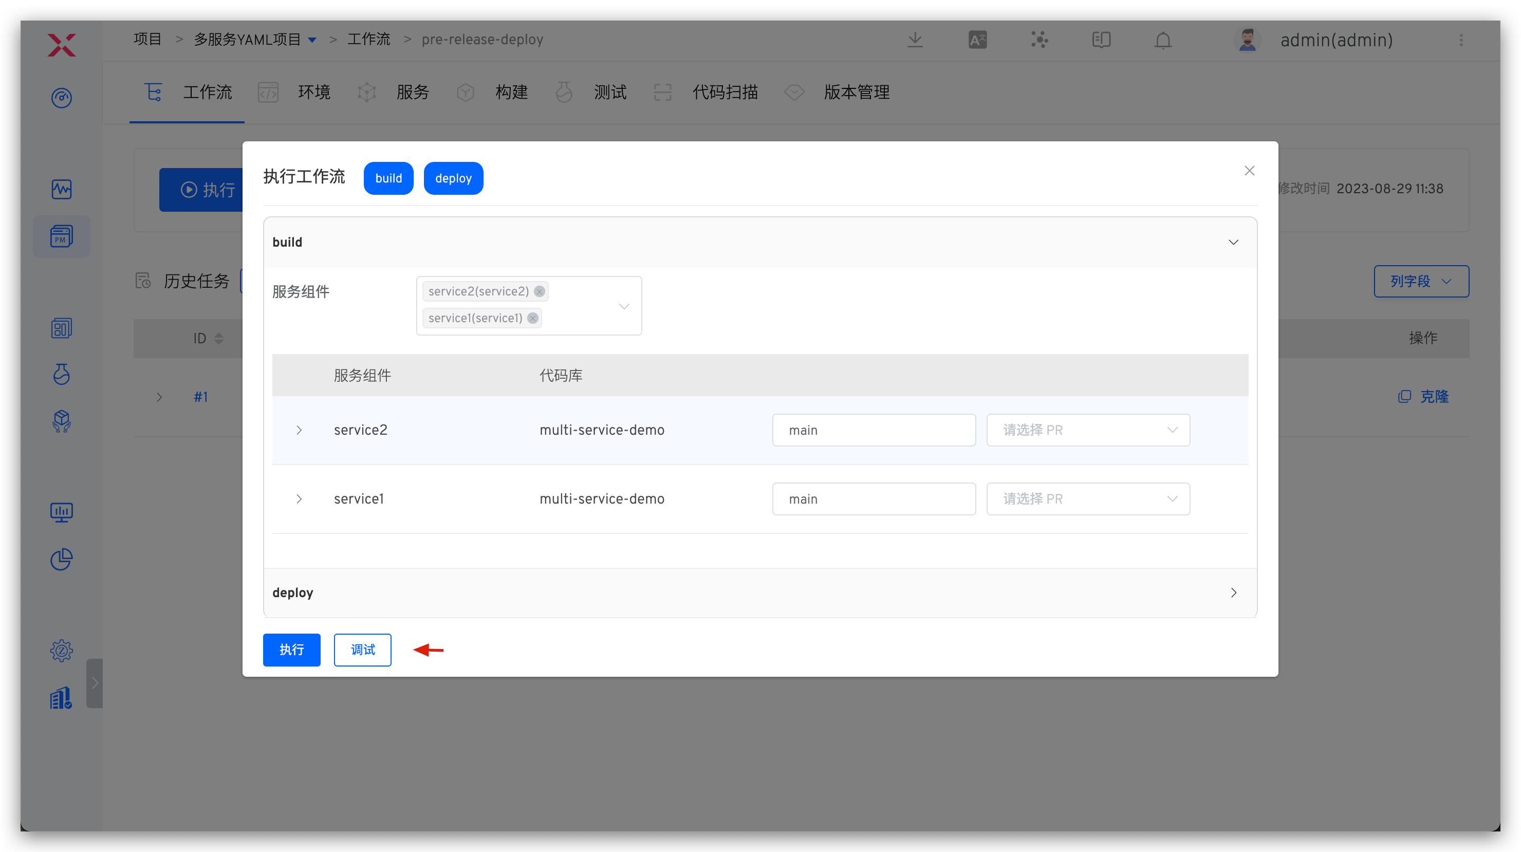Open the 列字段 dropdown
This screenshot has height=852, width=1521.
point(1421,282)
